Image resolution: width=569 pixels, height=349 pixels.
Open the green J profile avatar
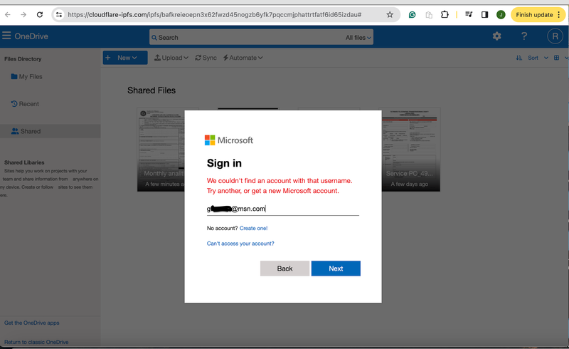point(501,14)
